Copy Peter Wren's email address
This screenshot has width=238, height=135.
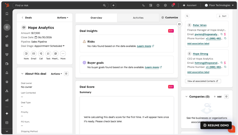point(221,34)
